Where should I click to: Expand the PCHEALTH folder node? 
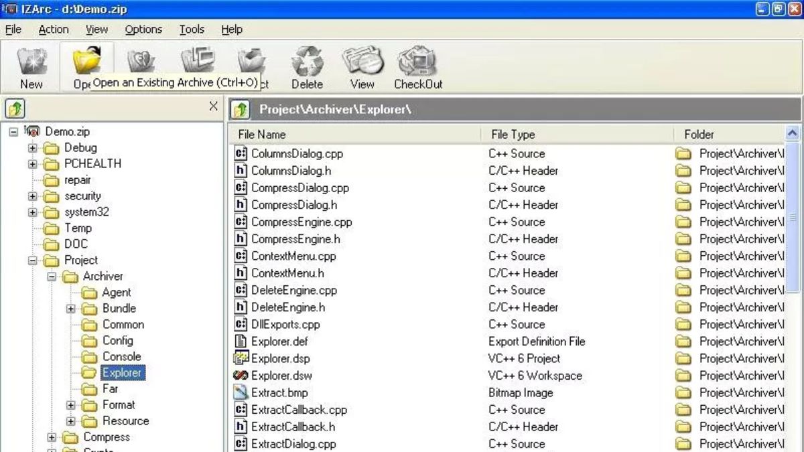point(32,164)
